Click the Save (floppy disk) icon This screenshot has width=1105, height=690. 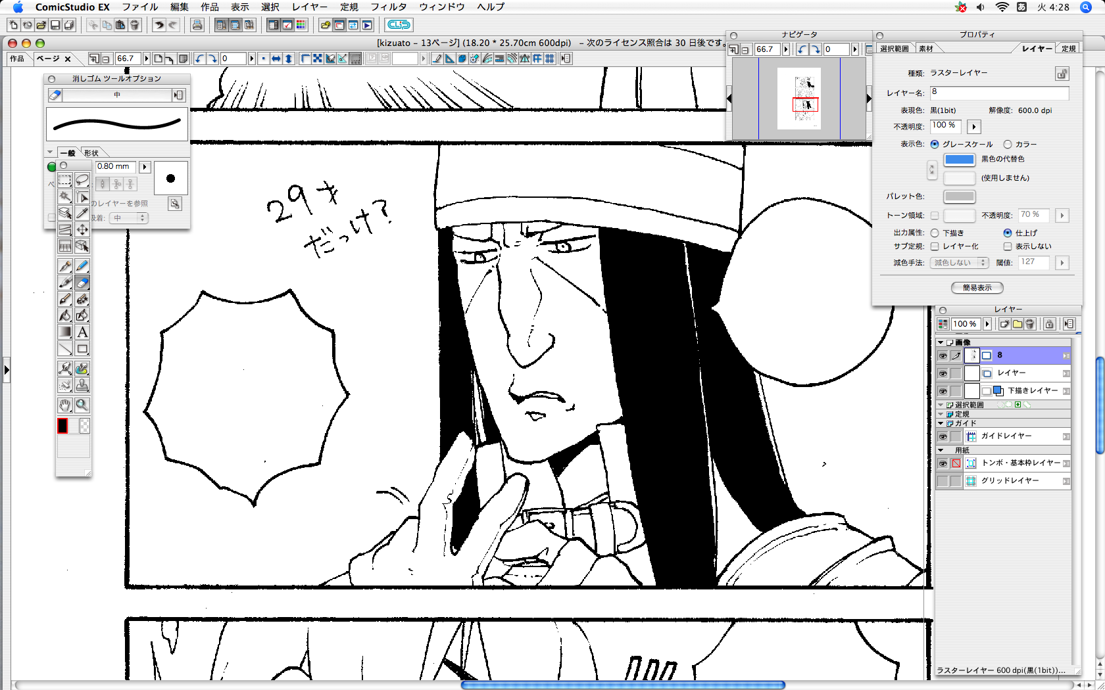point(55,25)
